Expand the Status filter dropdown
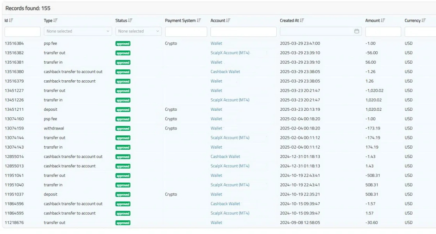This screenshot has height=234, width=436. tap(139, 31)
